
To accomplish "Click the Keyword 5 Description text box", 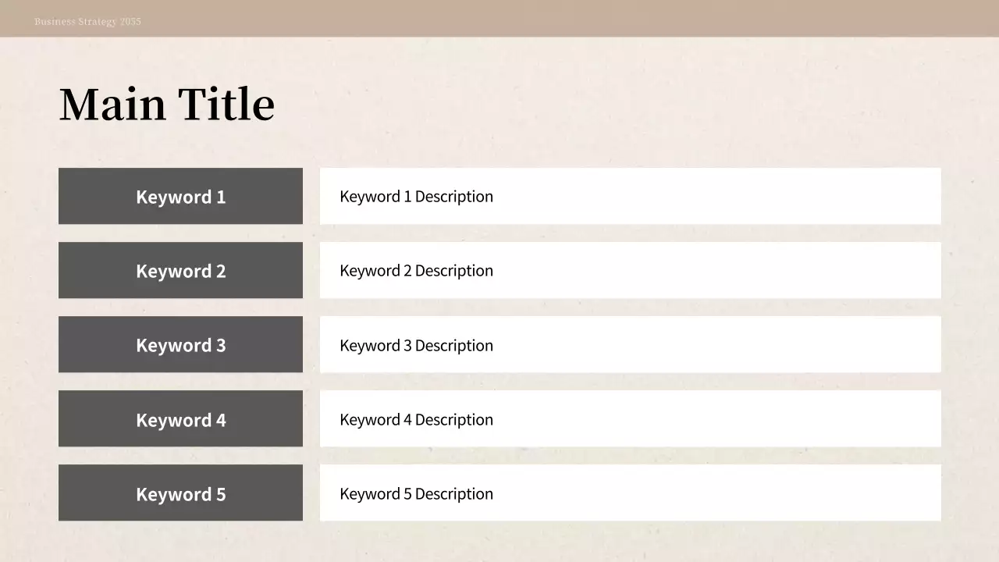I will pyautogui.click(x=630, y=493).
